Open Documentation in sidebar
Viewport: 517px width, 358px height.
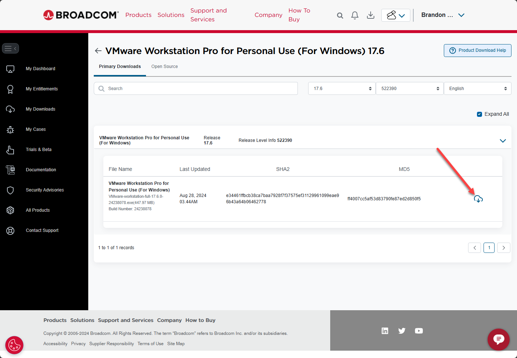click(x=41, y=170)
